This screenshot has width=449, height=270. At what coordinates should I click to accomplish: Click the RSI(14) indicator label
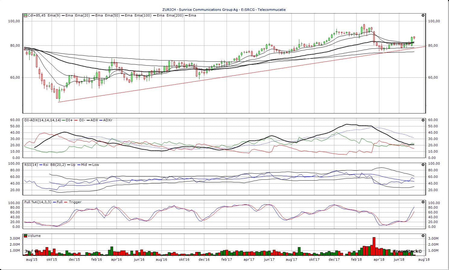click(x=31, y=165)
